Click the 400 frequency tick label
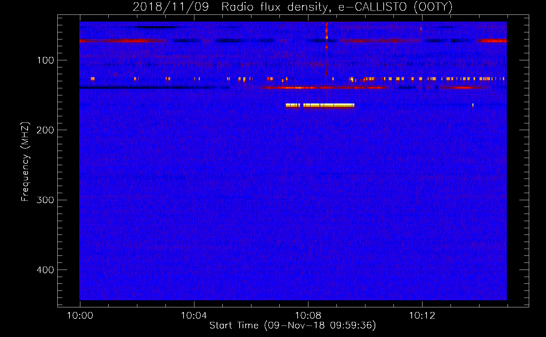The image size is (546, 337). pos(46,270)
